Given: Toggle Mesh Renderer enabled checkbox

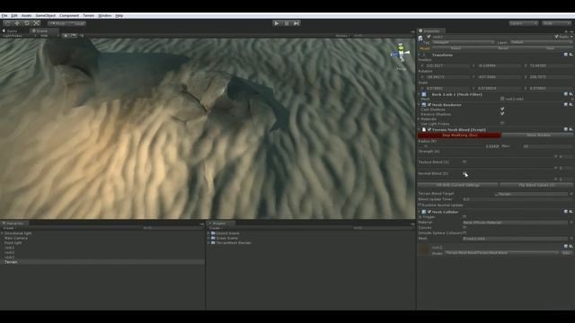Looking at the screenshot, I should pos(429,105).
